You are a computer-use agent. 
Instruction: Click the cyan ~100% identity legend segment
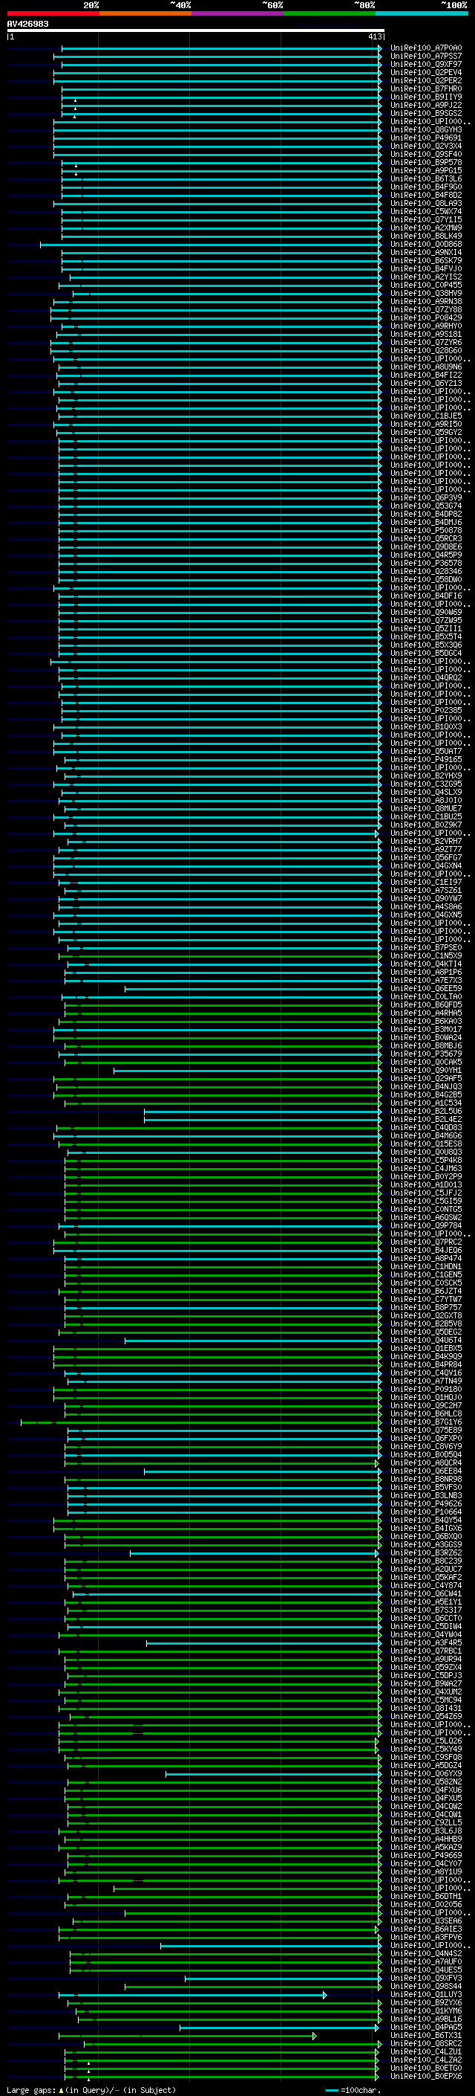[422, 13]
